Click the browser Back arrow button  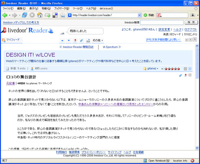point(5,15)
